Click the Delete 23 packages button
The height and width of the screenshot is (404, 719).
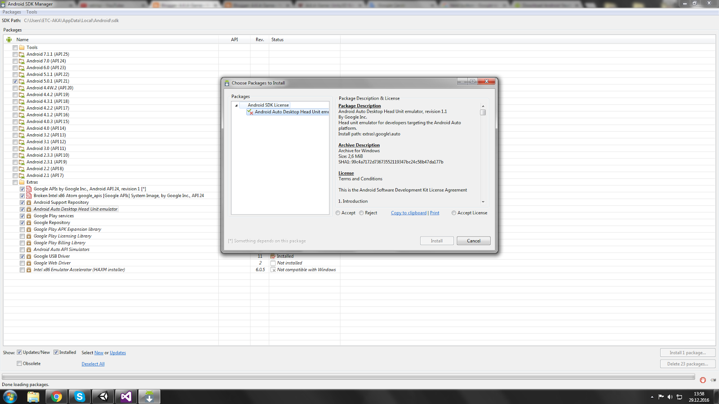(688, 364)
